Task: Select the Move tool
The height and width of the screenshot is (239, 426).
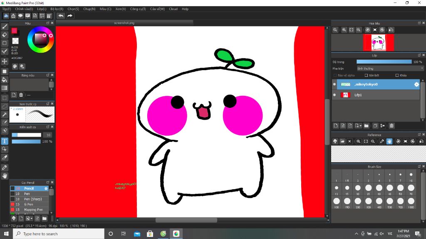Action: pos(5,61)
